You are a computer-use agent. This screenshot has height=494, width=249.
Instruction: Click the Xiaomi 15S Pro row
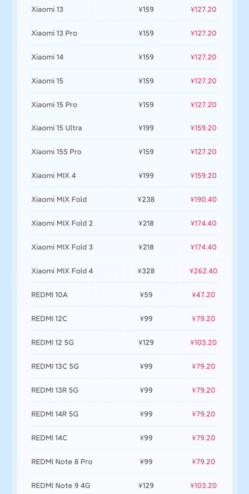125,152
